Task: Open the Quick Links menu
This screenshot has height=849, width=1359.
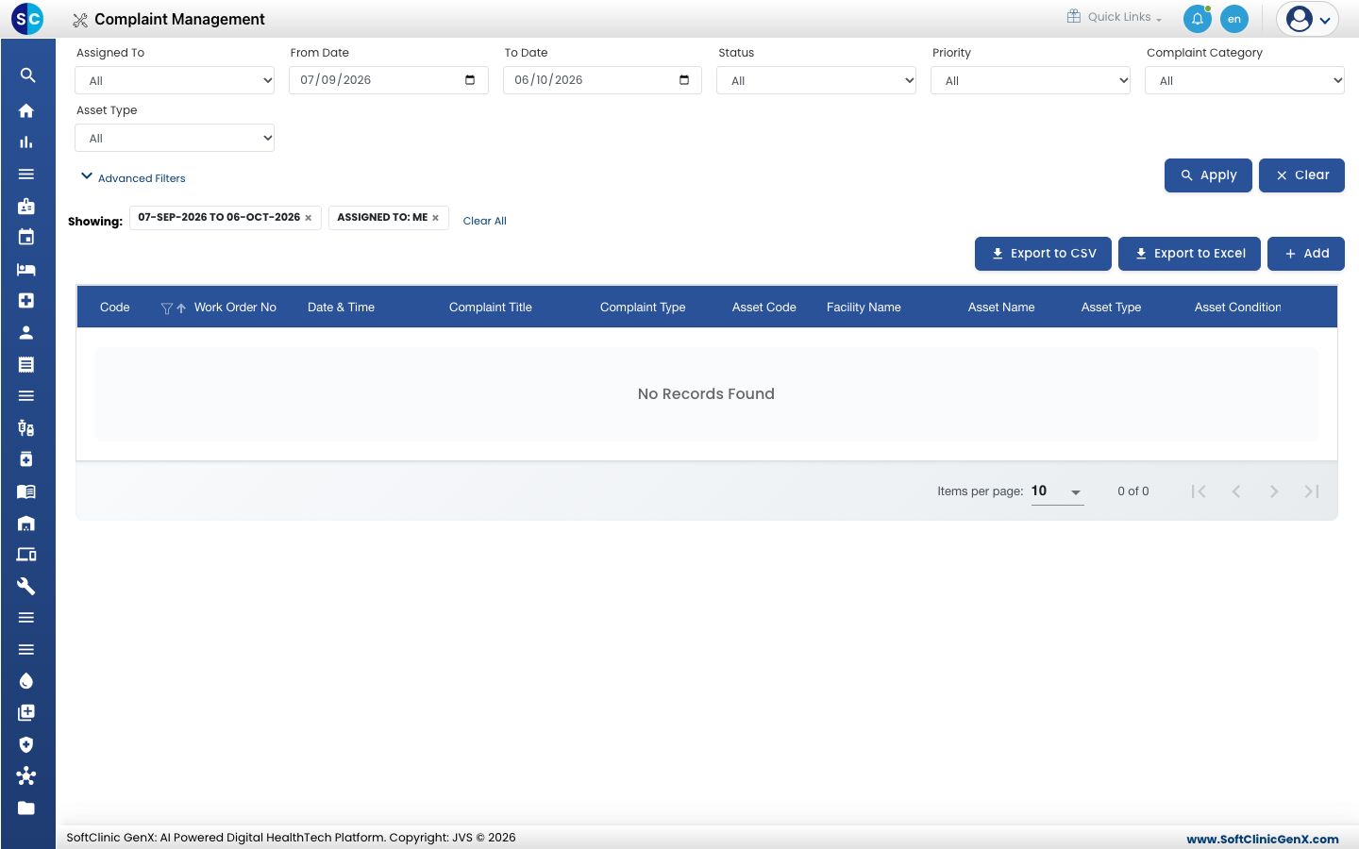Action: coord(1115,17)
